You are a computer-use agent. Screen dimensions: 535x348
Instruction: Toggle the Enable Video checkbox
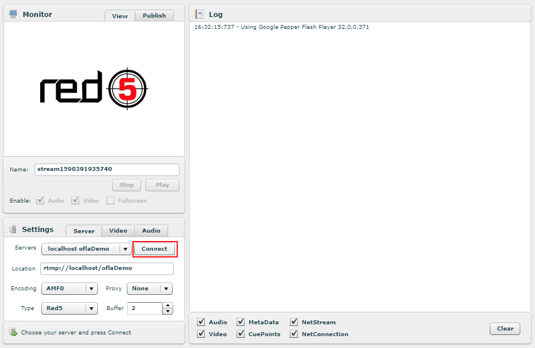(75, 200)
